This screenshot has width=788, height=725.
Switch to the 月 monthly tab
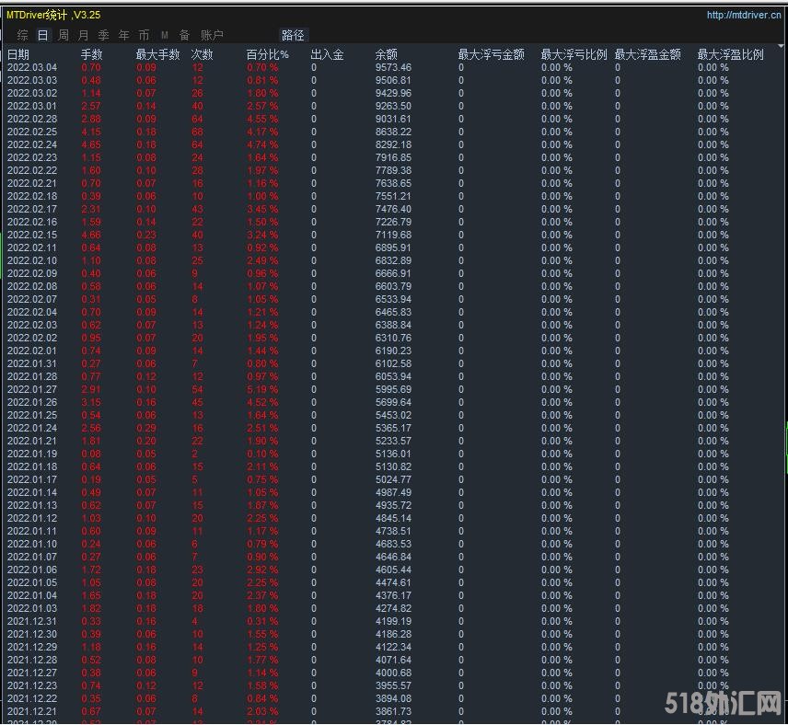pyautogui.click(x=84, y=35)
